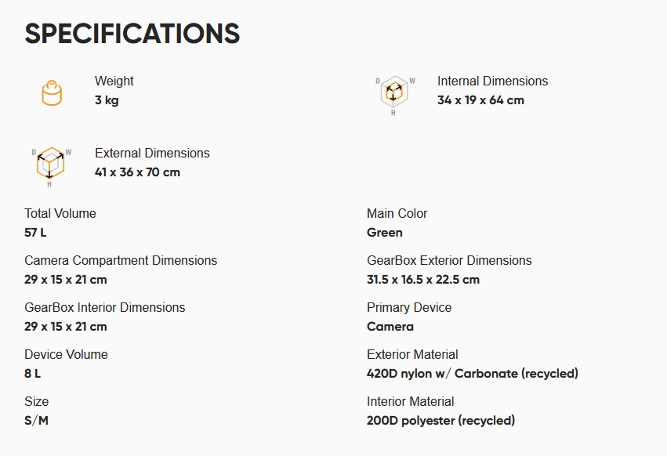Image resolution: width=667 pixels, height=456 pixels.
Task: Click the Device Volume 8 L value
Action: (x=33, y=374)
